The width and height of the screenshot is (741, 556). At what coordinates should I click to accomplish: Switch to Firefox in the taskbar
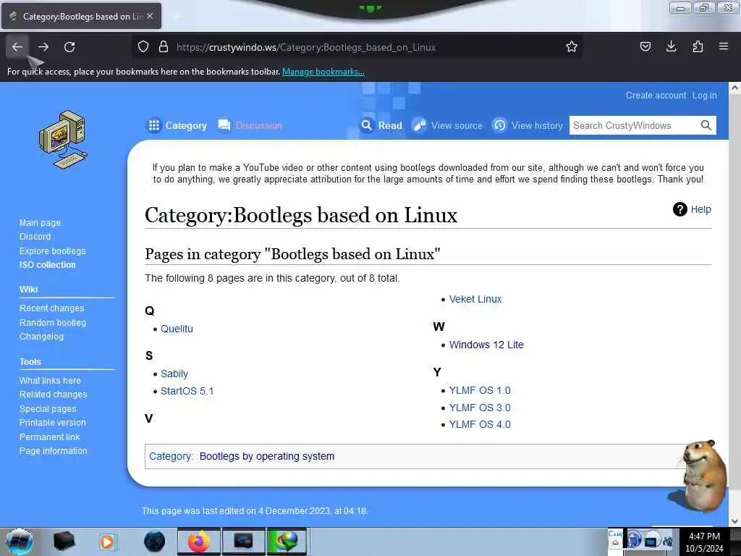199,542
